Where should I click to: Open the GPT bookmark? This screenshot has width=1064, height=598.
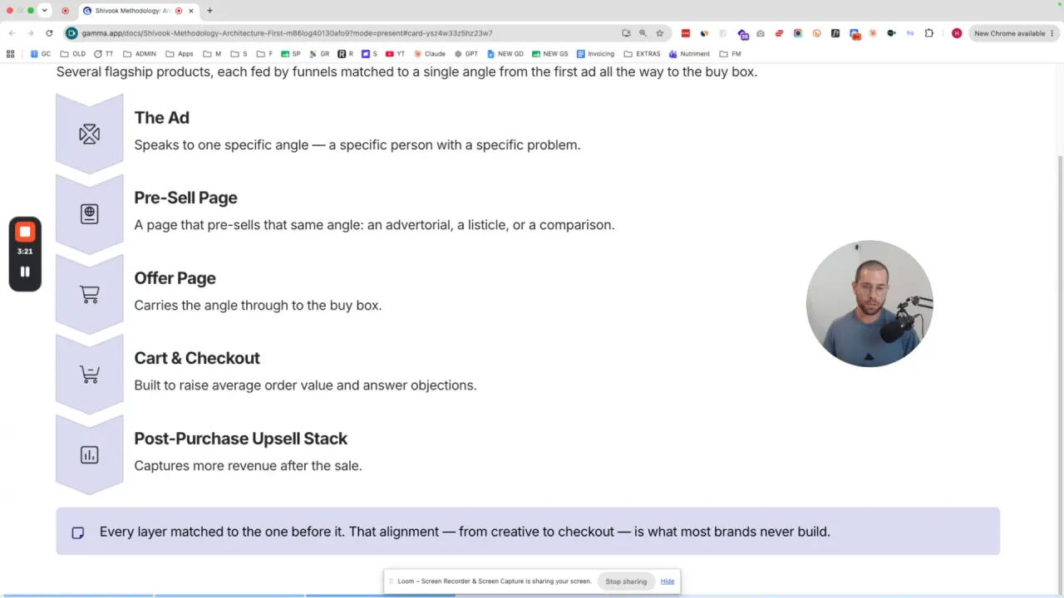466,54
